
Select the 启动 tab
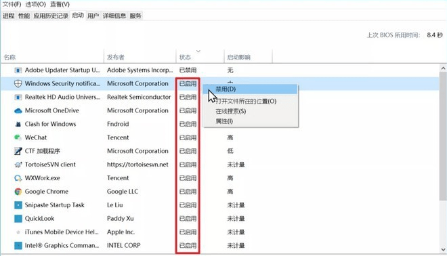coord(78,16)
